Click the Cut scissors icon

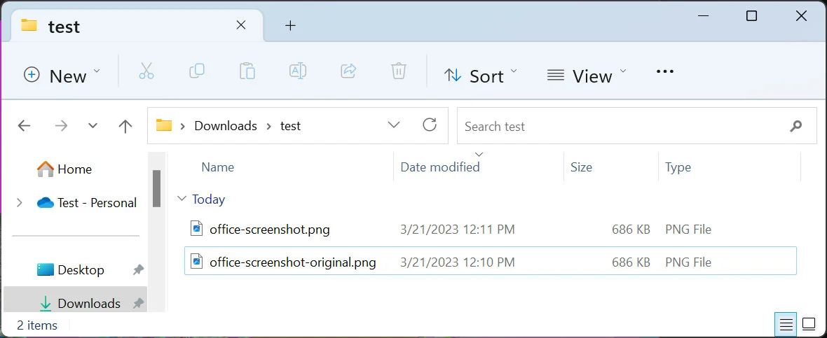click(x=146, y=71)
